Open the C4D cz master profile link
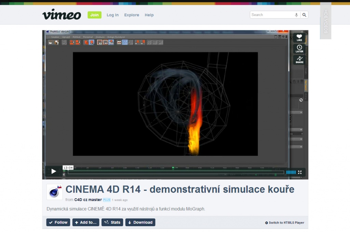This screenshot has height=232, width=350. tap(88, 200)
